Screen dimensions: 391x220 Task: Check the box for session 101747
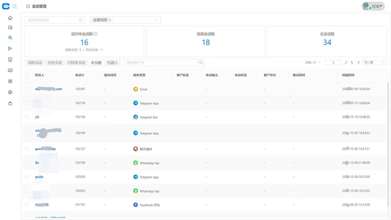tap(27, 204)
